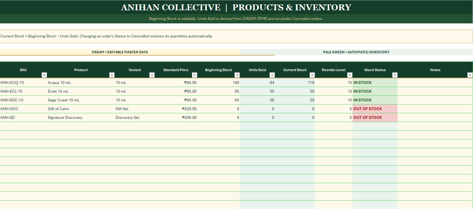The image size is (473, 209).
Task: Select the ₱299.00 price cell
Action: coord(176,118)
